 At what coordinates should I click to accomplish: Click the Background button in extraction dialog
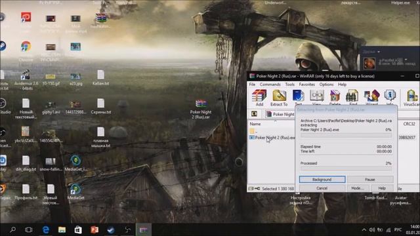tap(322, 179)
